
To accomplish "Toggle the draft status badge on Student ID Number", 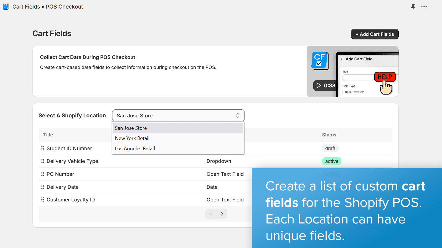I will [x=330, y=148].
